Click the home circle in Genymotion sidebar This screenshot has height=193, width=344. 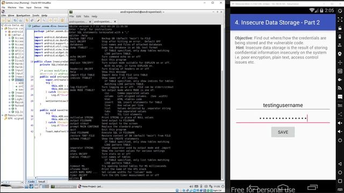(x=340, y=173)
